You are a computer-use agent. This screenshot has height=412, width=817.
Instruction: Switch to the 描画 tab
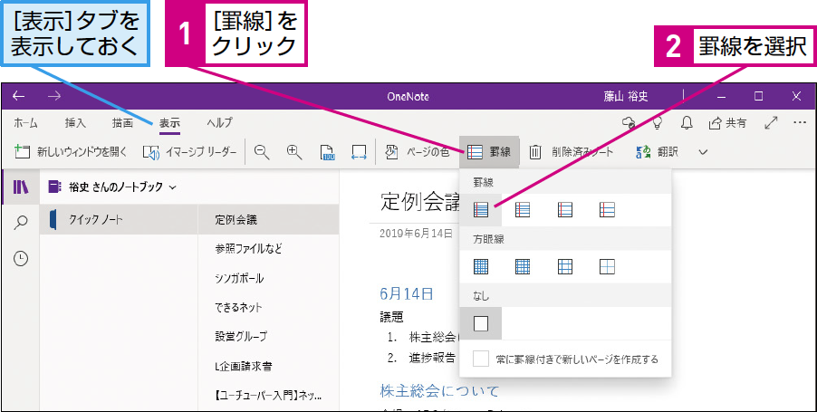[x=122, y=123]
